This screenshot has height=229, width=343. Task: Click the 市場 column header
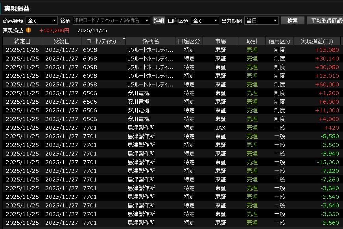(220, 41)
